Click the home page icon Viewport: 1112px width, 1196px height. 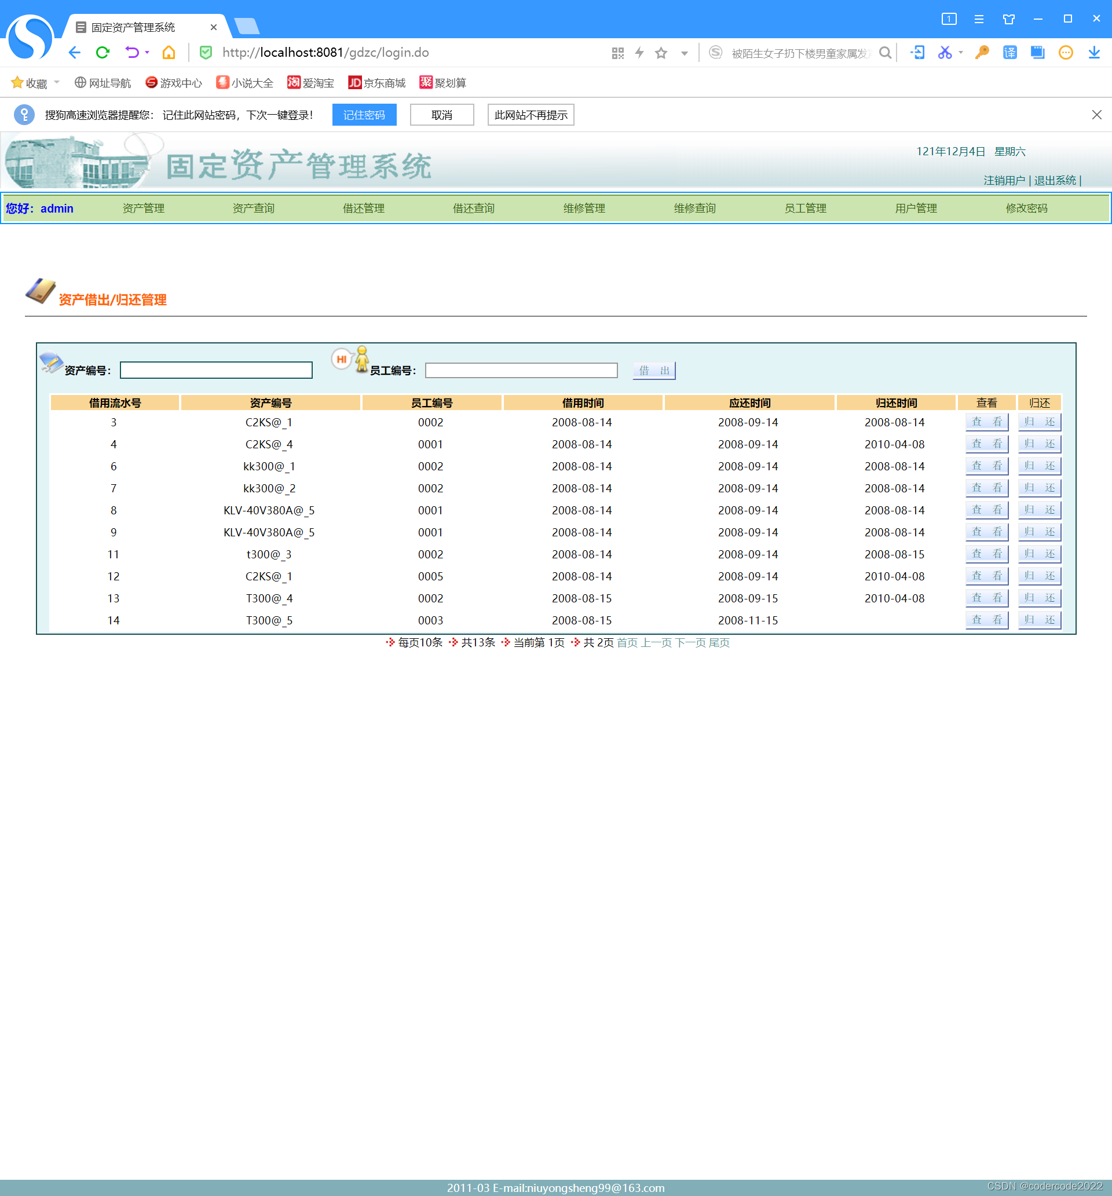tap(169, 53)
